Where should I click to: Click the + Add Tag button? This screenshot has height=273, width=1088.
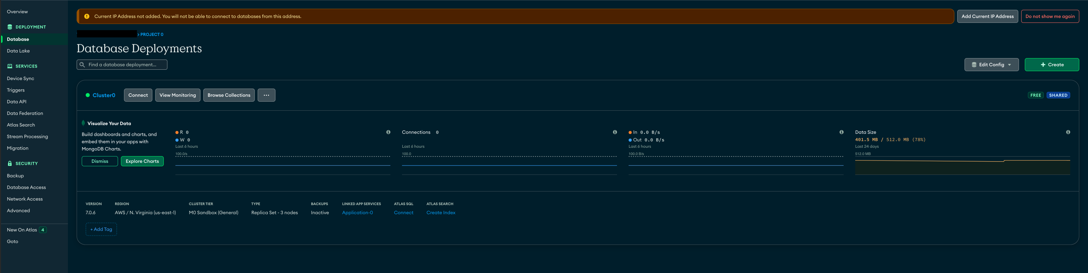click(x=101, y=229)
